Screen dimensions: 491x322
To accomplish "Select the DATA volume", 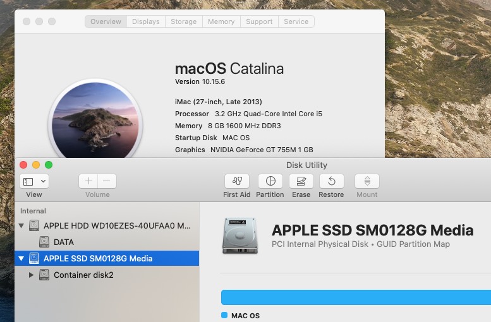I will click(107, 242).
